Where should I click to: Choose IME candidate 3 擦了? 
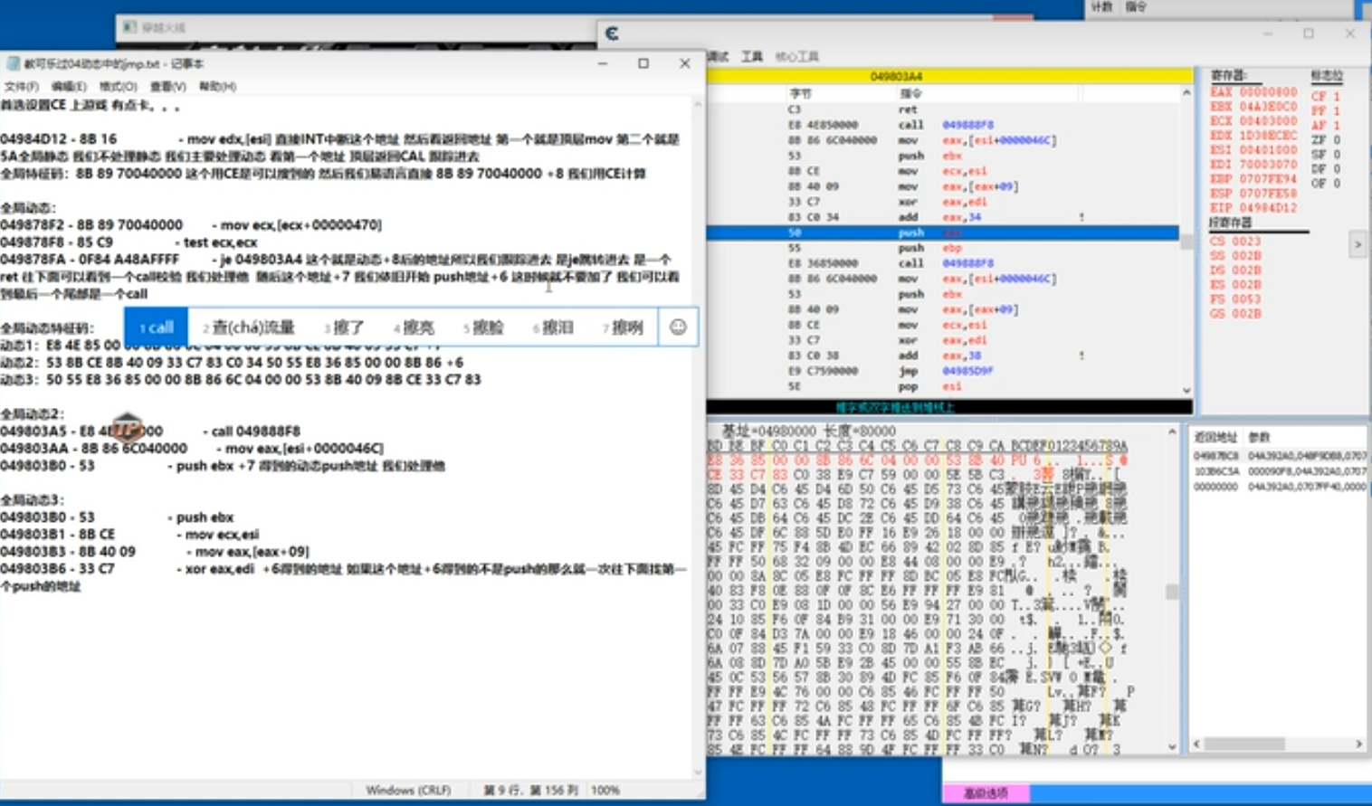344,327
